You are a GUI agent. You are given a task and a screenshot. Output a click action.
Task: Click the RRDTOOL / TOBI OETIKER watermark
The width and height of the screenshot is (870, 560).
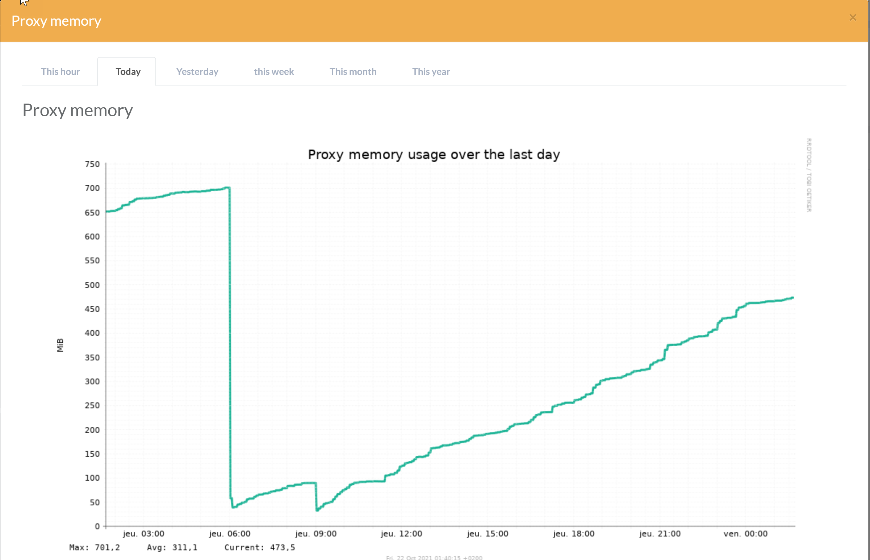click(808, 175)
